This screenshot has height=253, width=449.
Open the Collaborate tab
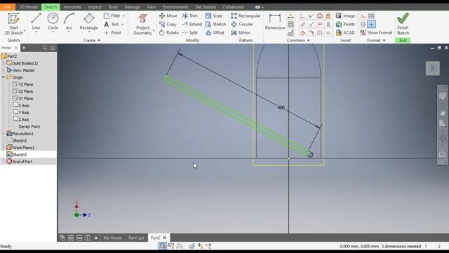234,7
